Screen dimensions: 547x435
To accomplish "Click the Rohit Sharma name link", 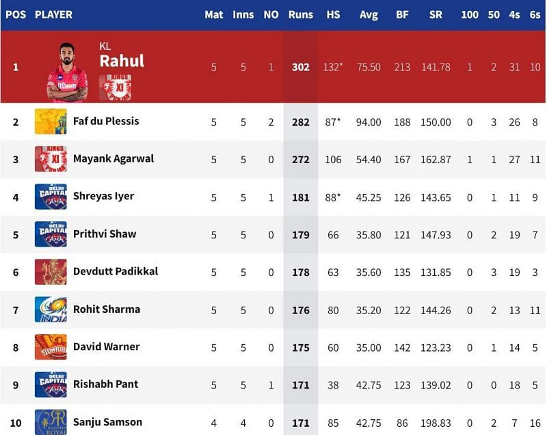I will point(107,309).
